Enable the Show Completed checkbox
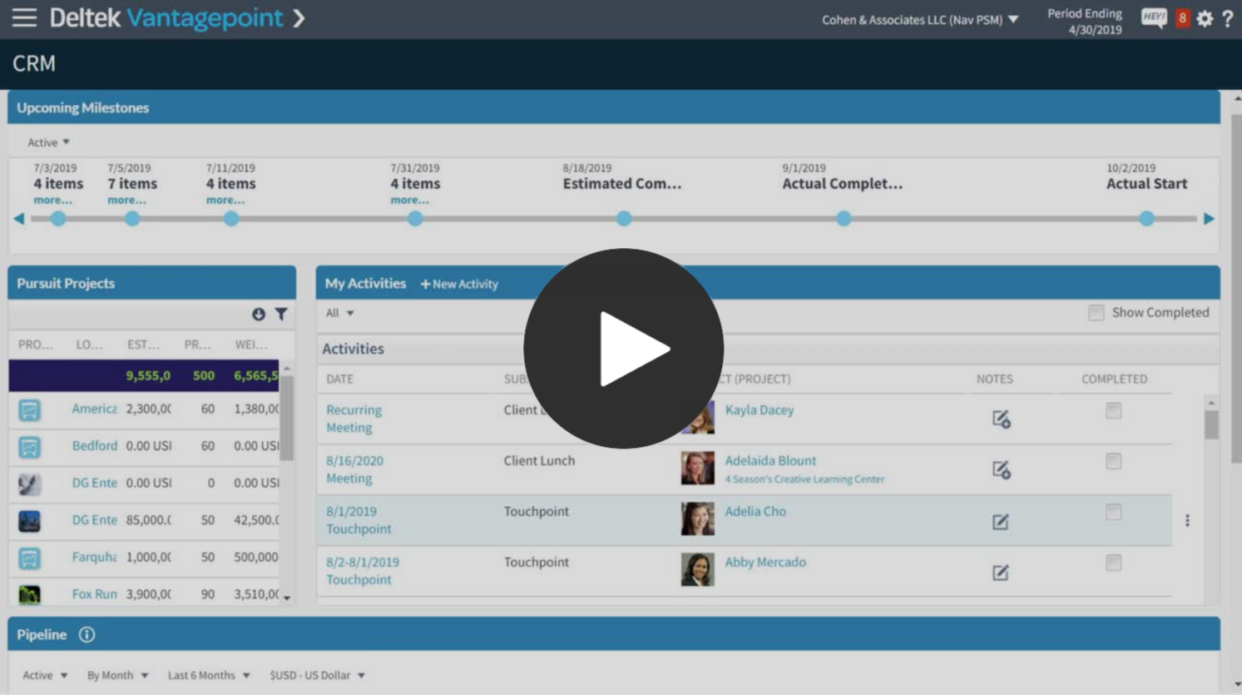The width and height of the screenshot is (1242, 695). (x=1096, y=313)
